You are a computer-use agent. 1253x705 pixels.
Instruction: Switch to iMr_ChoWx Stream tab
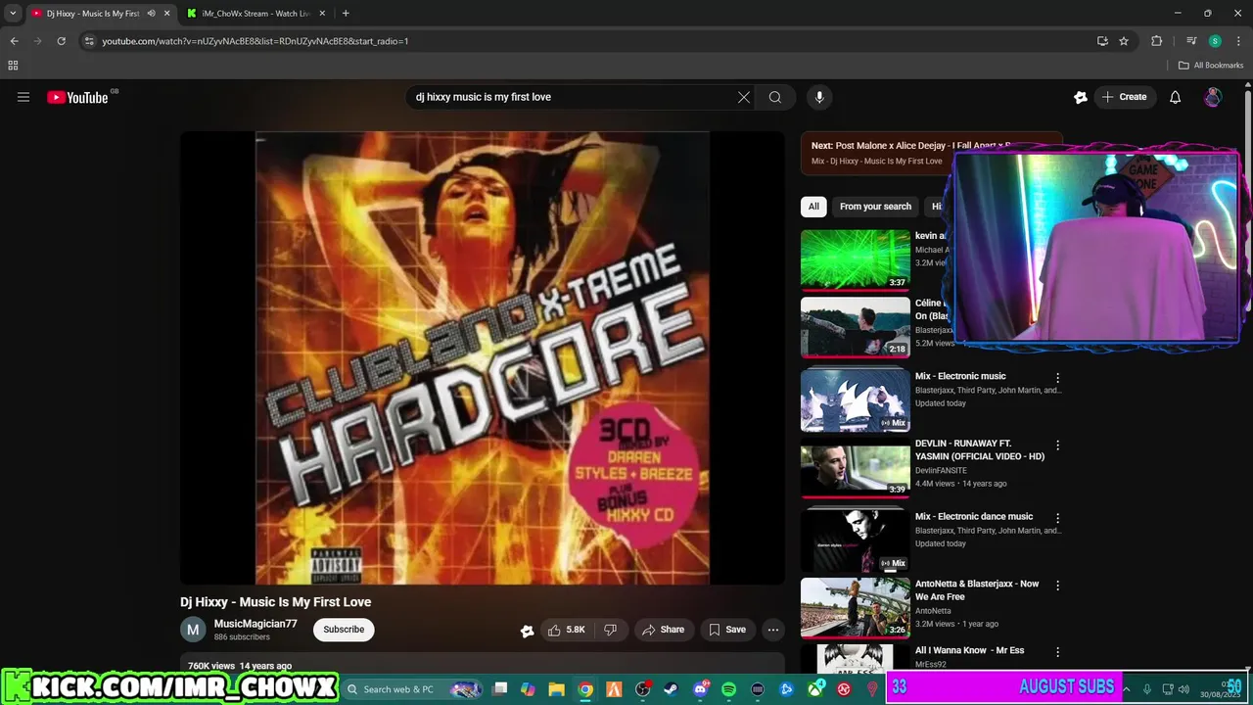255,14
